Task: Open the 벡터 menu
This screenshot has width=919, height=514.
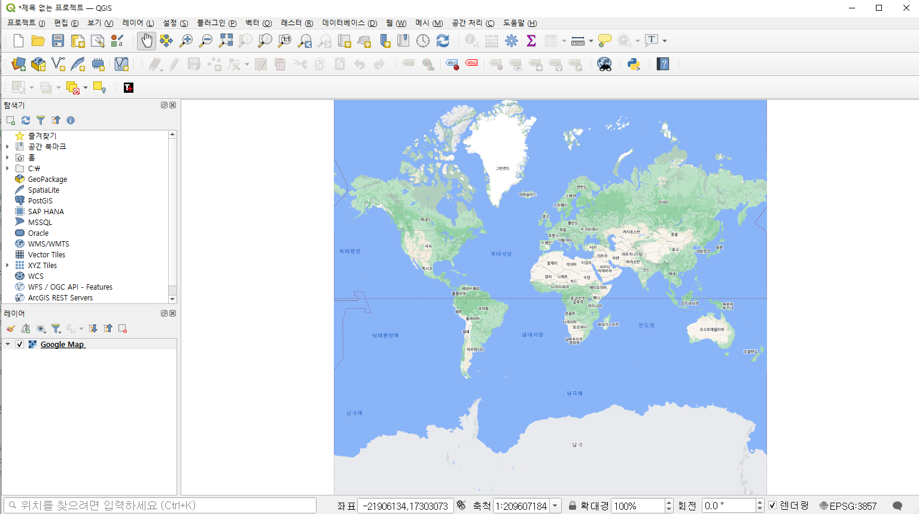Action: (x=258, y=23)
